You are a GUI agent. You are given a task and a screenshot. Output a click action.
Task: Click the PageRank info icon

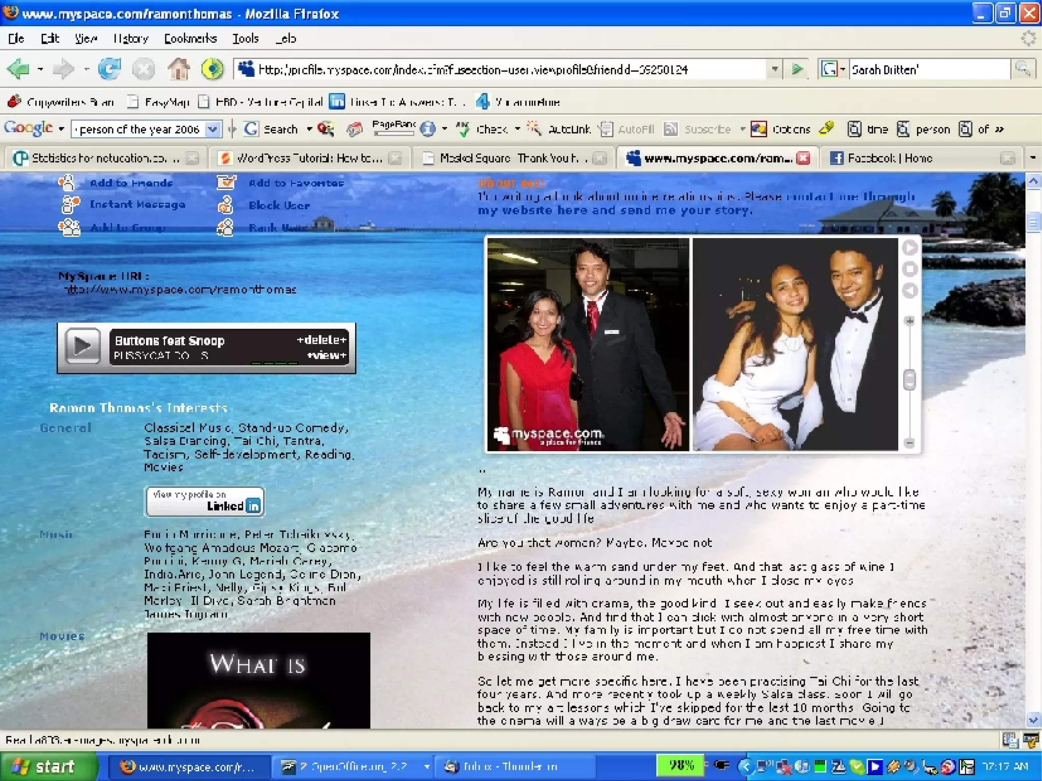coord(428,129)
